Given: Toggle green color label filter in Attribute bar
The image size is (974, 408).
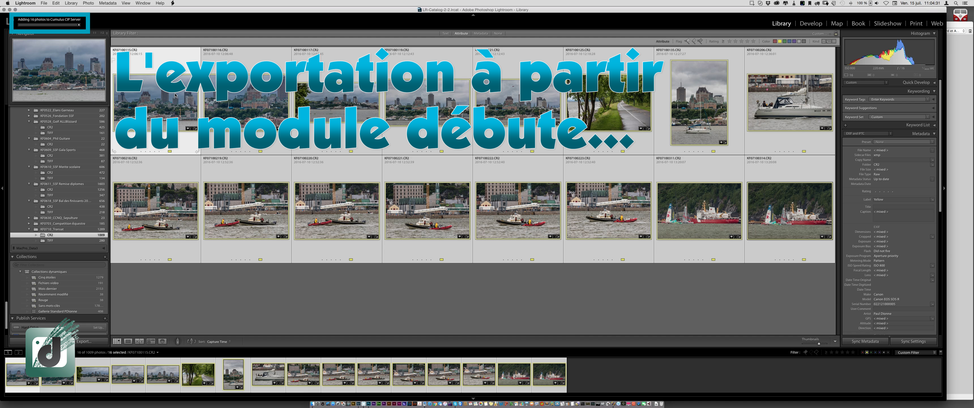Looking at the screenshot, I should point(785,41).
